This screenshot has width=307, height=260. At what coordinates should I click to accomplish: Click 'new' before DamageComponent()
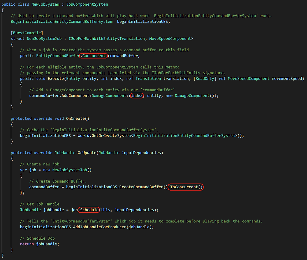pos(169,96)
